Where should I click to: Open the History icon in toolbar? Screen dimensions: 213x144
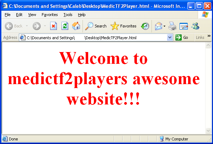tap(145, 26)
